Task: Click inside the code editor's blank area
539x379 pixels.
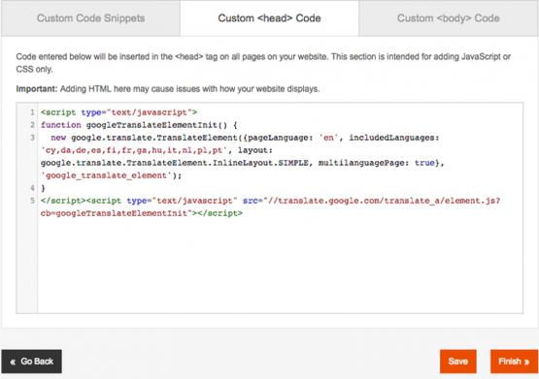Action: click(280, 266)
